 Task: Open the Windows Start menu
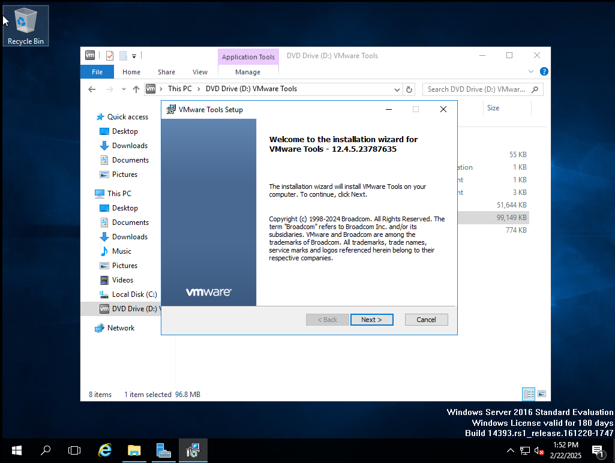pyautogui.click(x=16, y=451)
